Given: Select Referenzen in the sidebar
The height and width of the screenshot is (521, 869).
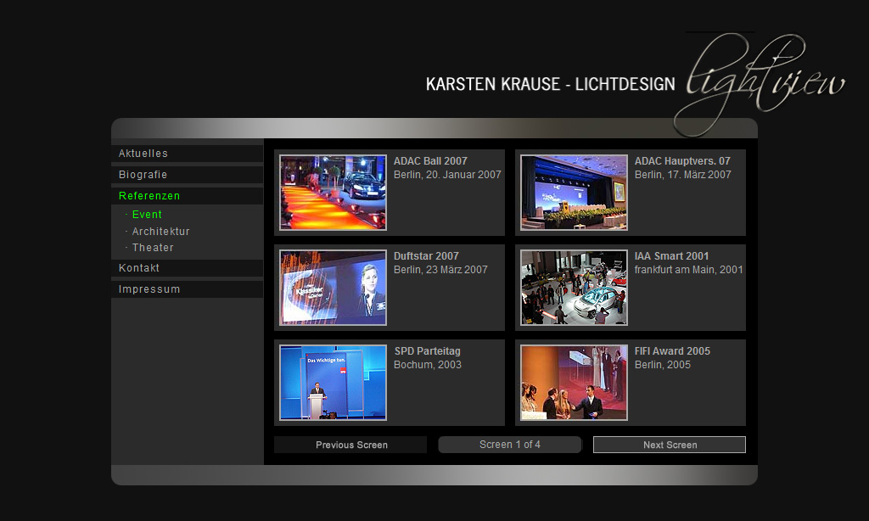Looking at the screenshot, I should (x=149, y=196).
